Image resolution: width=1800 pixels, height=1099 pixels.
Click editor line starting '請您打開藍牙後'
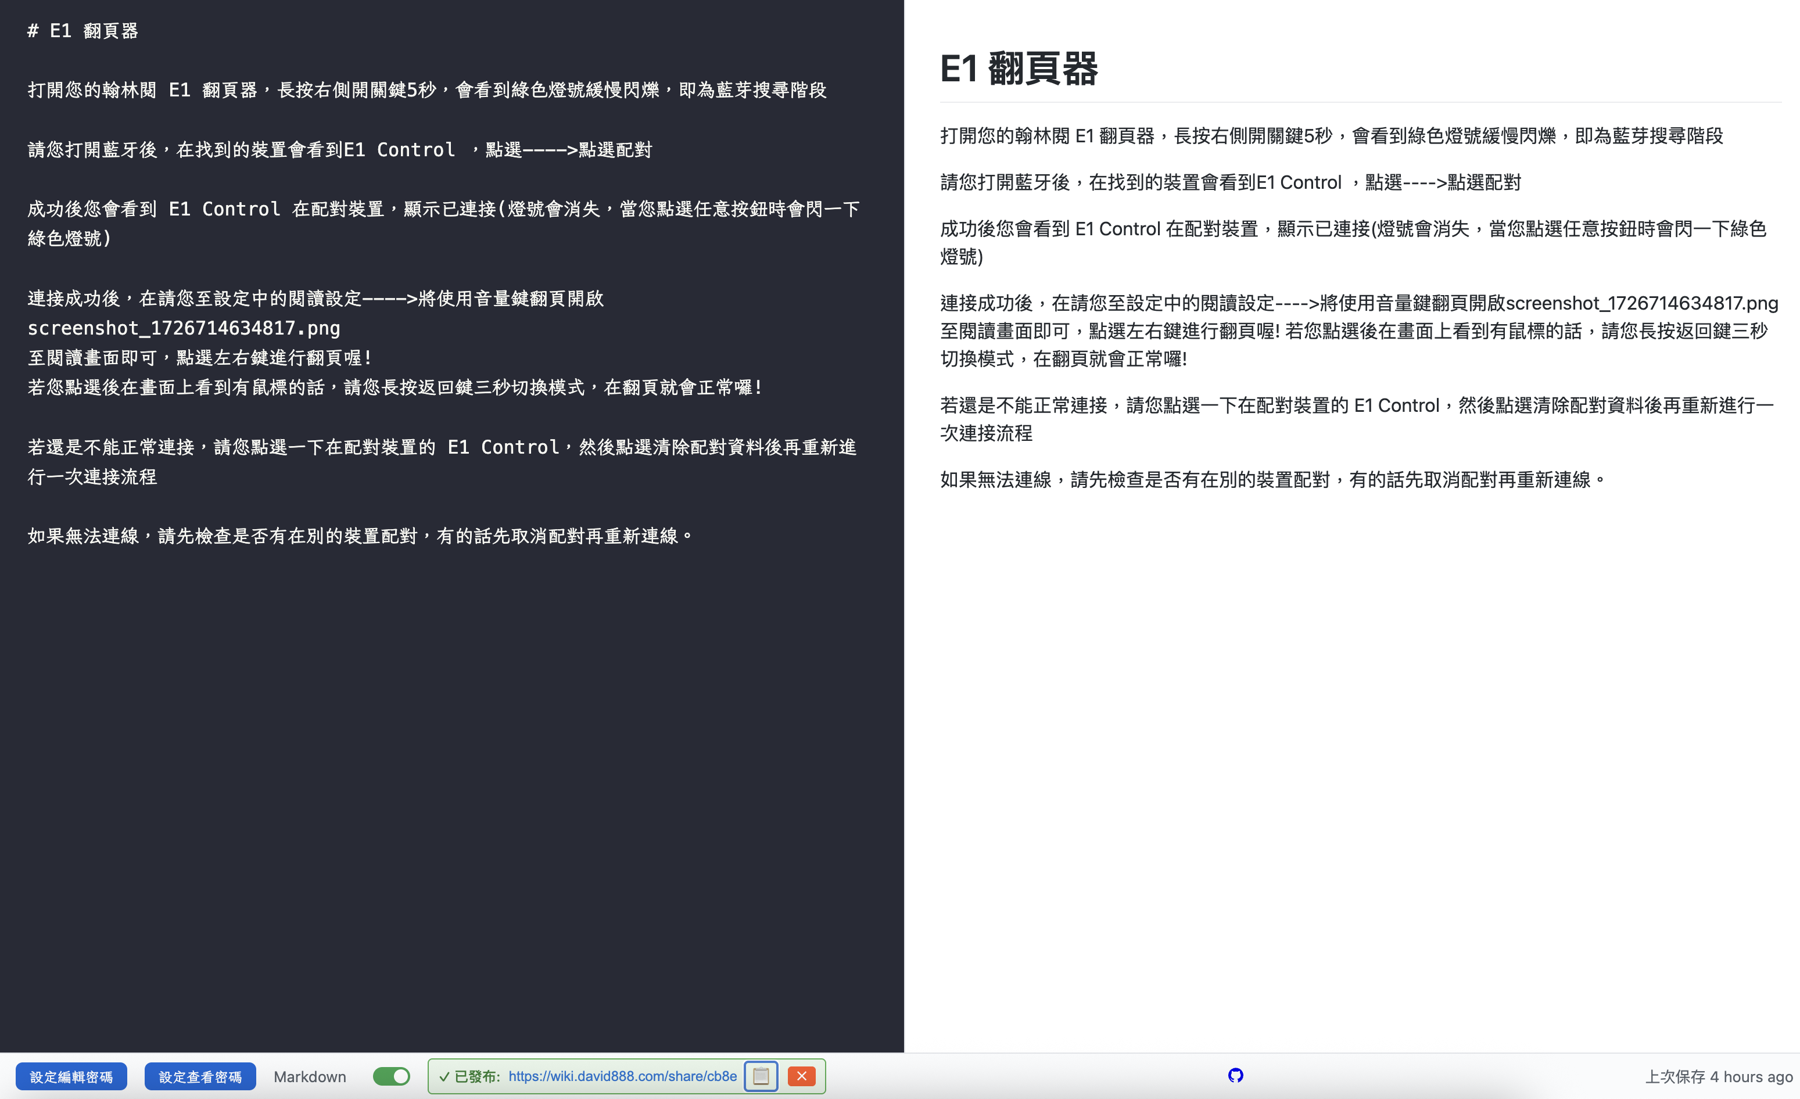340,150
